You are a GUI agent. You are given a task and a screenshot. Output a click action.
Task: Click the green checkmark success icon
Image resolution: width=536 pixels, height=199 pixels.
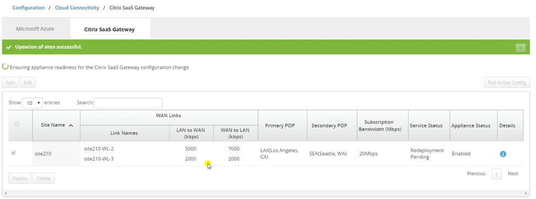pyautogui.click(x=9, y=47)
